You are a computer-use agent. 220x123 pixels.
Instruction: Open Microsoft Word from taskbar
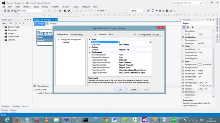114,120
